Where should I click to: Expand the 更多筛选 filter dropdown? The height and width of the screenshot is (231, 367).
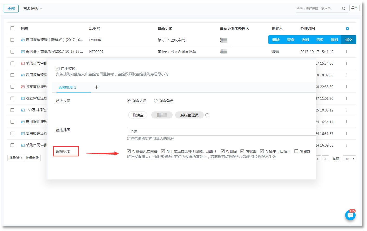point(32,9)
